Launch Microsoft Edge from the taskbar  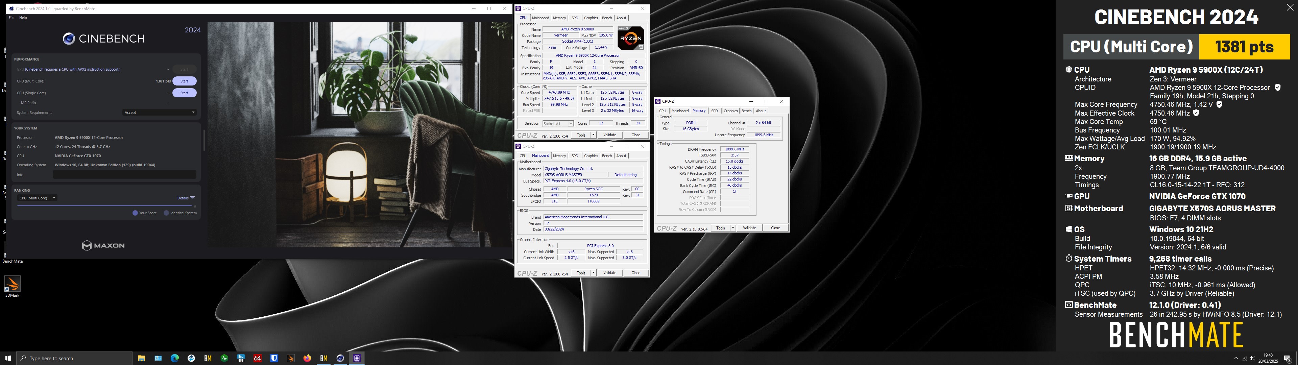click(175, 359)
